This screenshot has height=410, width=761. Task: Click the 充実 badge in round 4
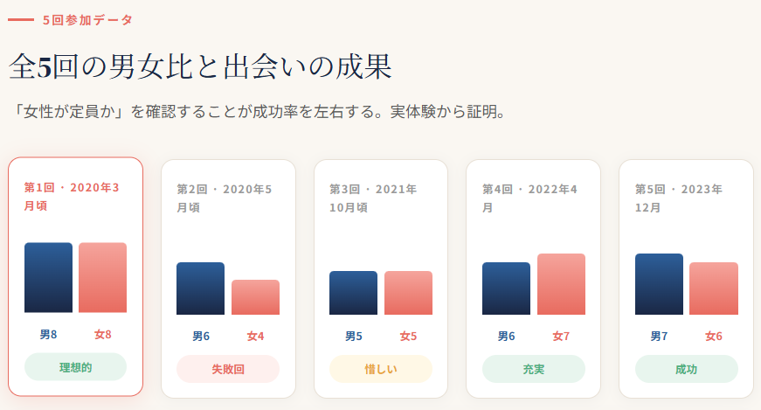point(533,369)
